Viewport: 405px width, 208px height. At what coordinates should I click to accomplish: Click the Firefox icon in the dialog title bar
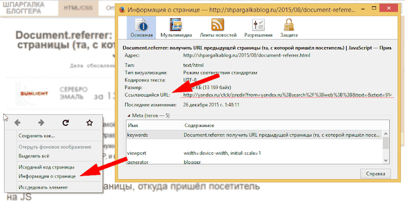[123, 10]
